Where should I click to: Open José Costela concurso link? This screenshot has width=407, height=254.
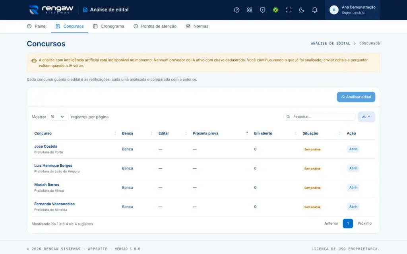(46, 146)
